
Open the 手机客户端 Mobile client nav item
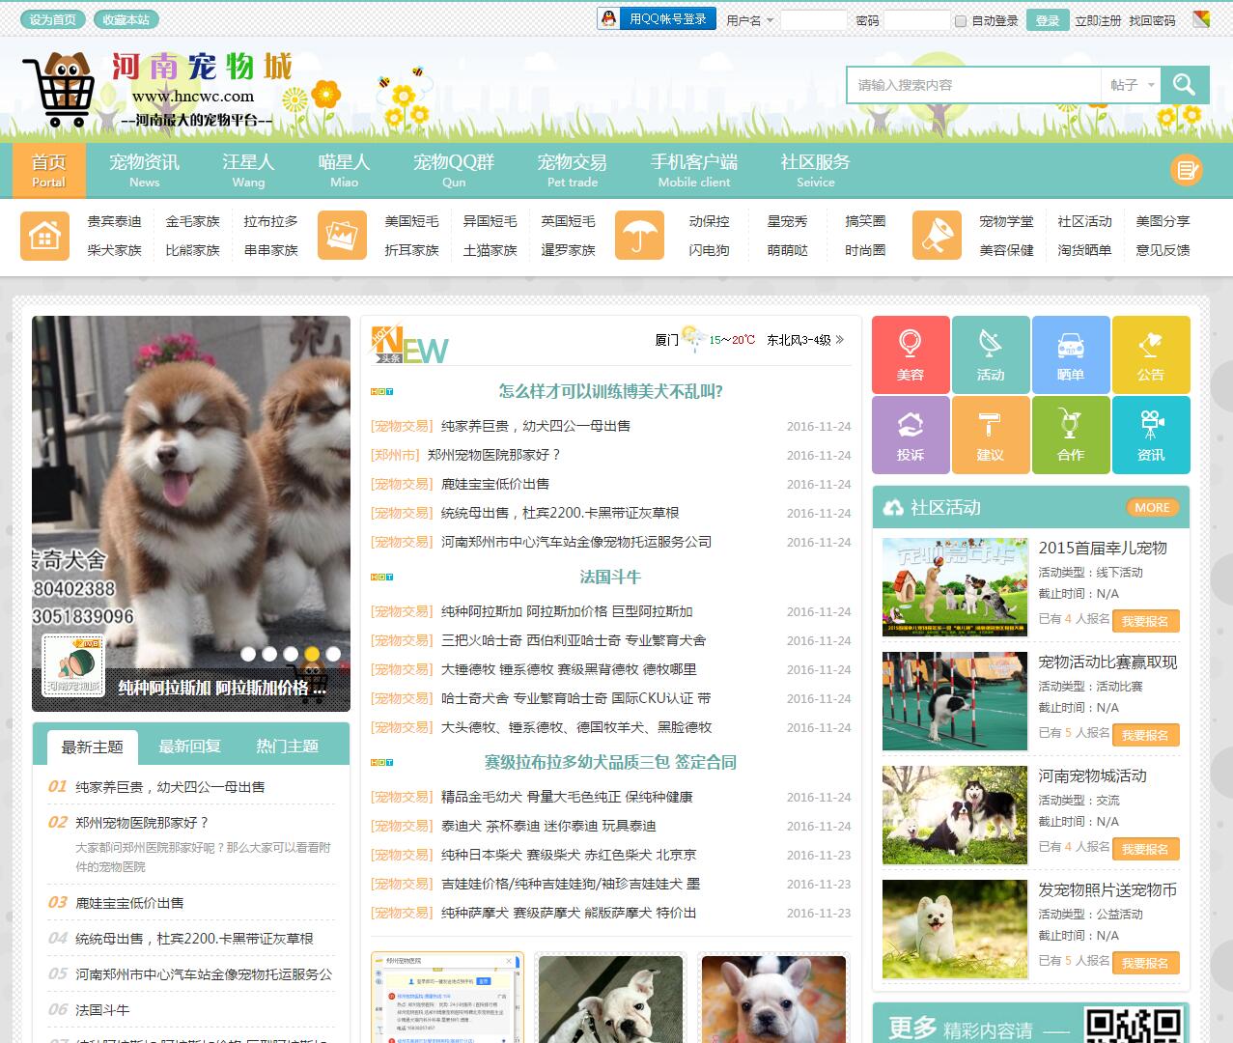point(694,170)
